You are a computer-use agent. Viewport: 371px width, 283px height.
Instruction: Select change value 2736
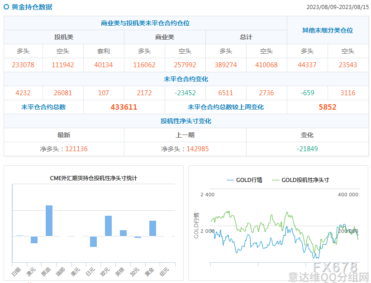pyautogui.click(x=266, y=93)
